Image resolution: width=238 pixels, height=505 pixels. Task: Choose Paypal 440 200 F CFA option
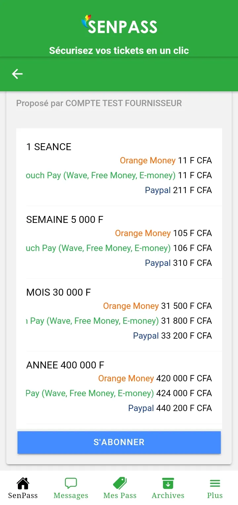(x=170, y=408)
